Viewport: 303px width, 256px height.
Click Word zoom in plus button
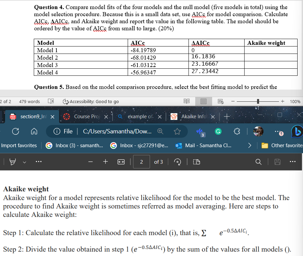282,101
